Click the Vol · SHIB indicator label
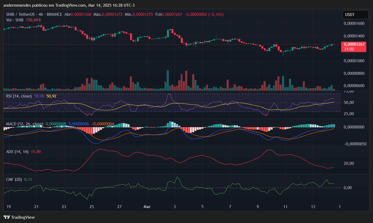This screenshot has width=373, height=223. [15, 20]
